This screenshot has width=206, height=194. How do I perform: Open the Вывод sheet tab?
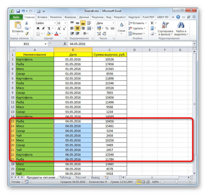click(95, 178)
